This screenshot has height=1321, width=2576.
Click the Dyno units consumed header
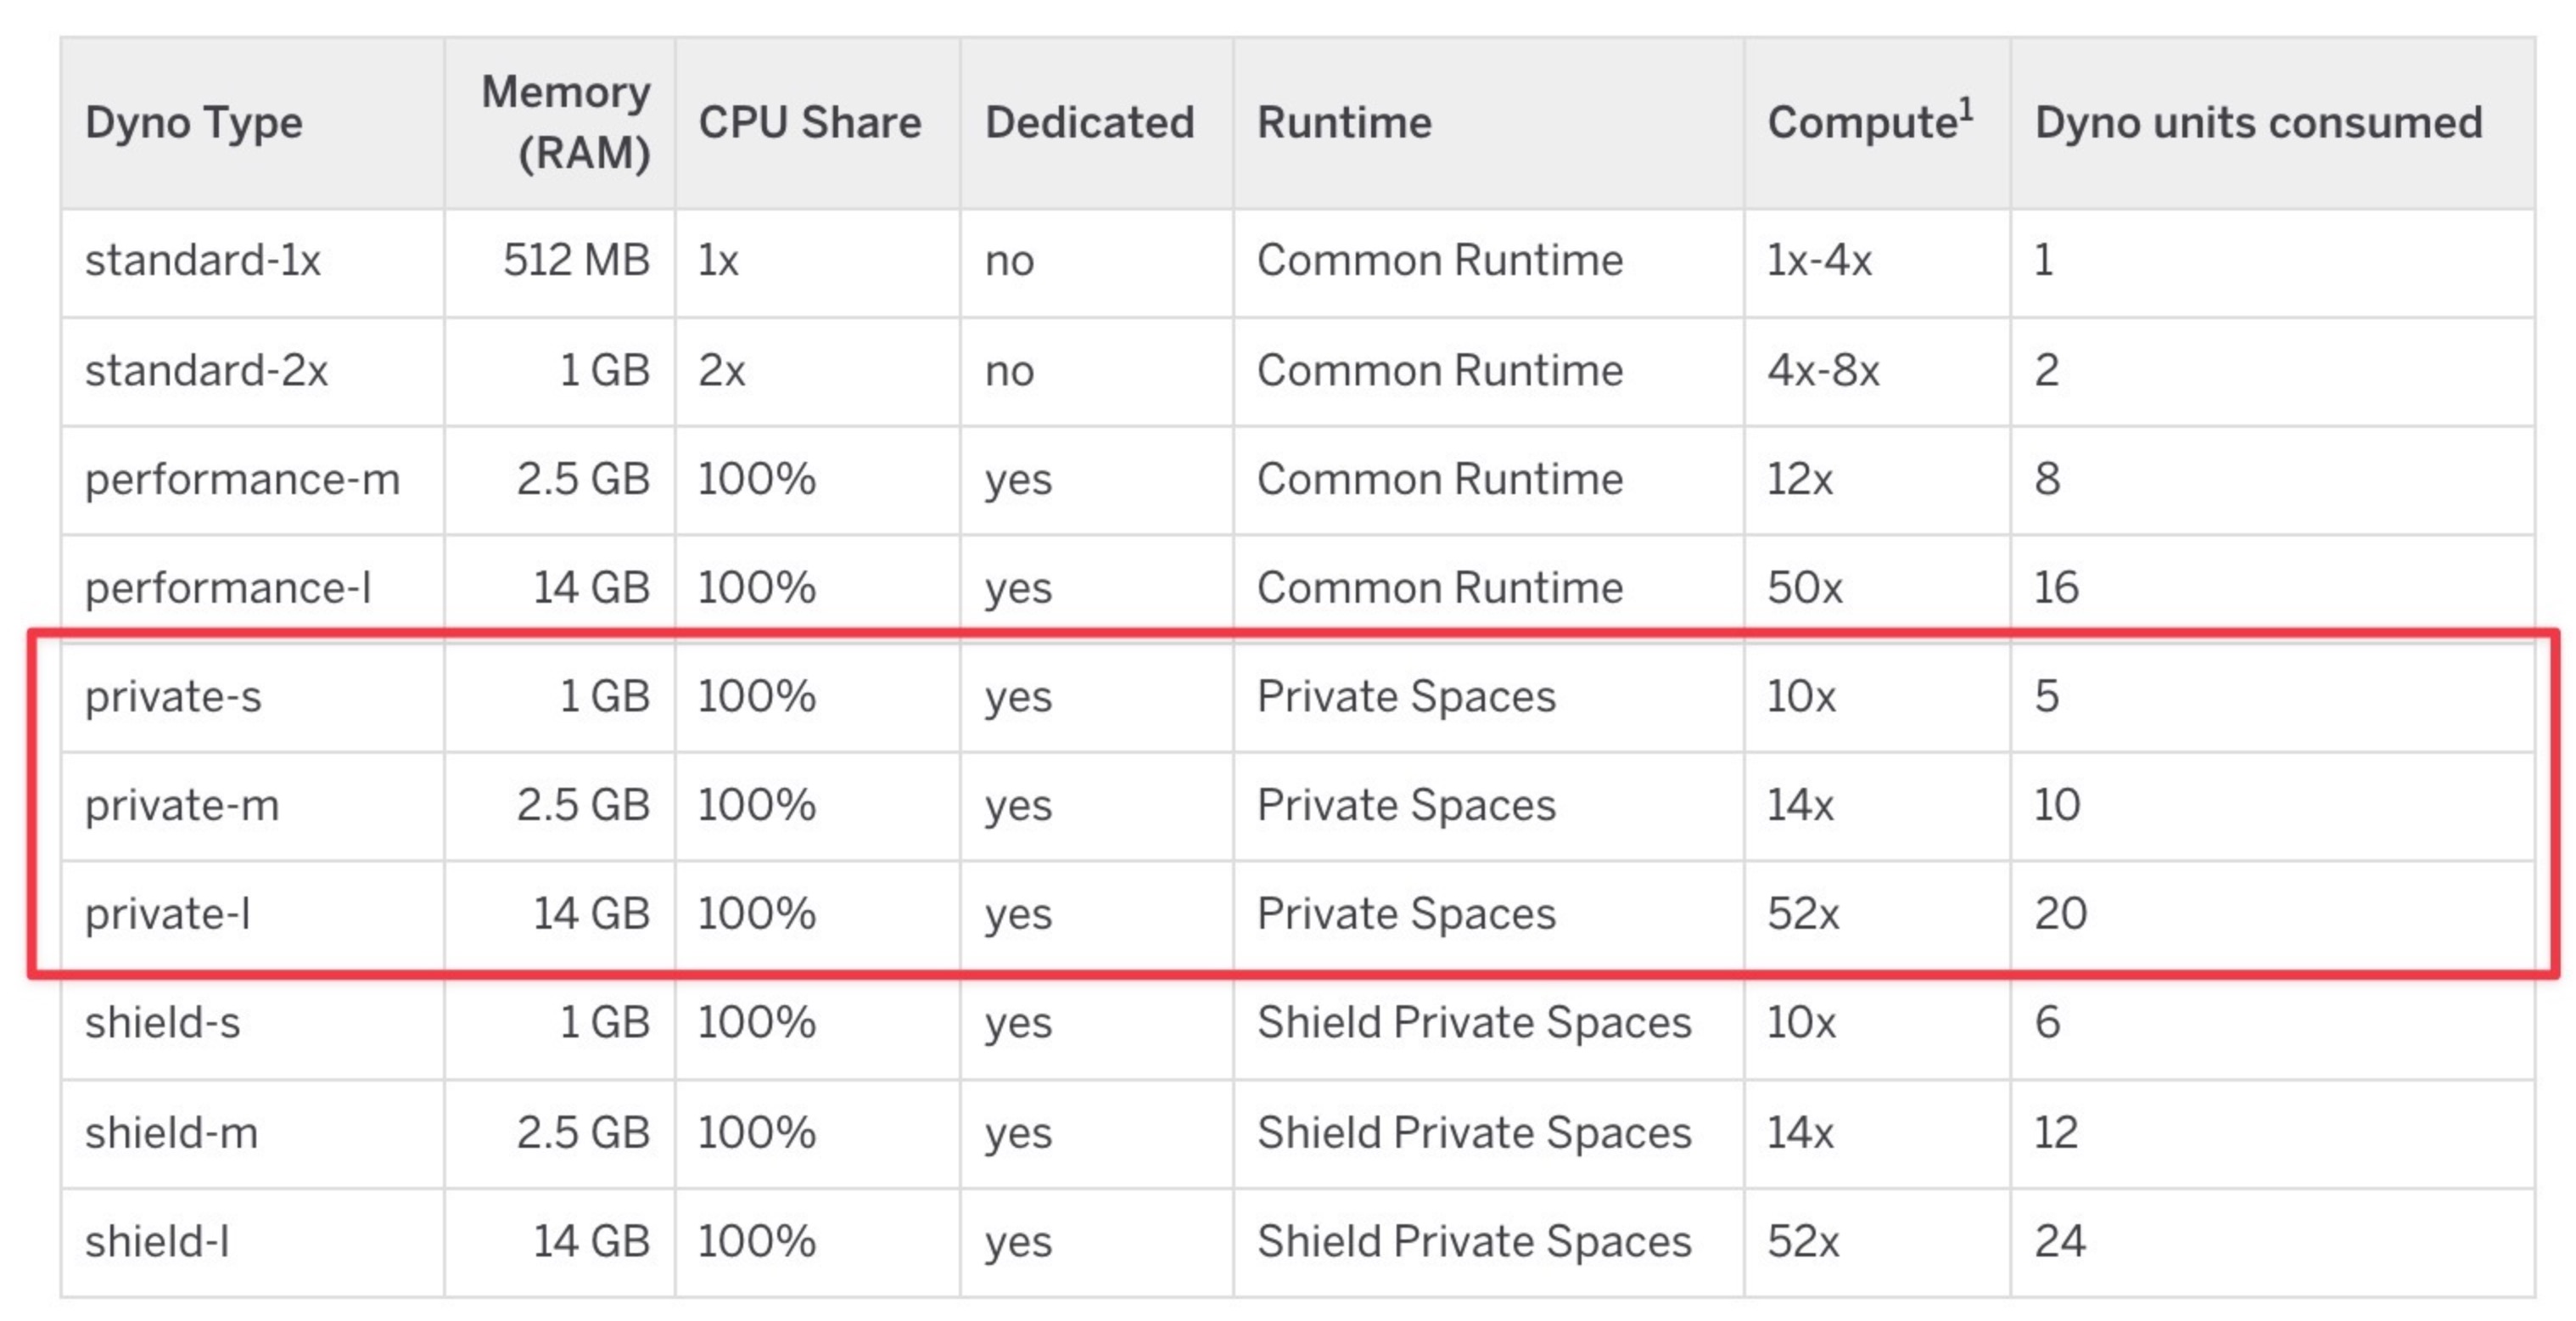[x=2258, y=123]
